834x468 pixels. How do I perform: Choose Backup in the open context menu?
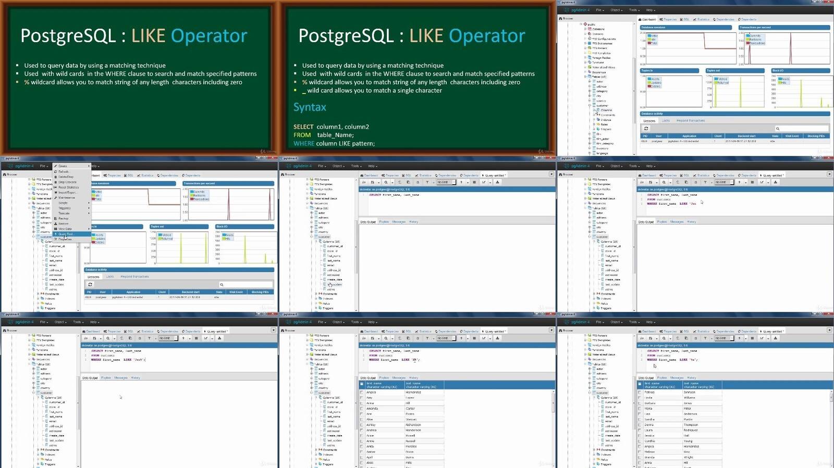[x=71, y=219]
